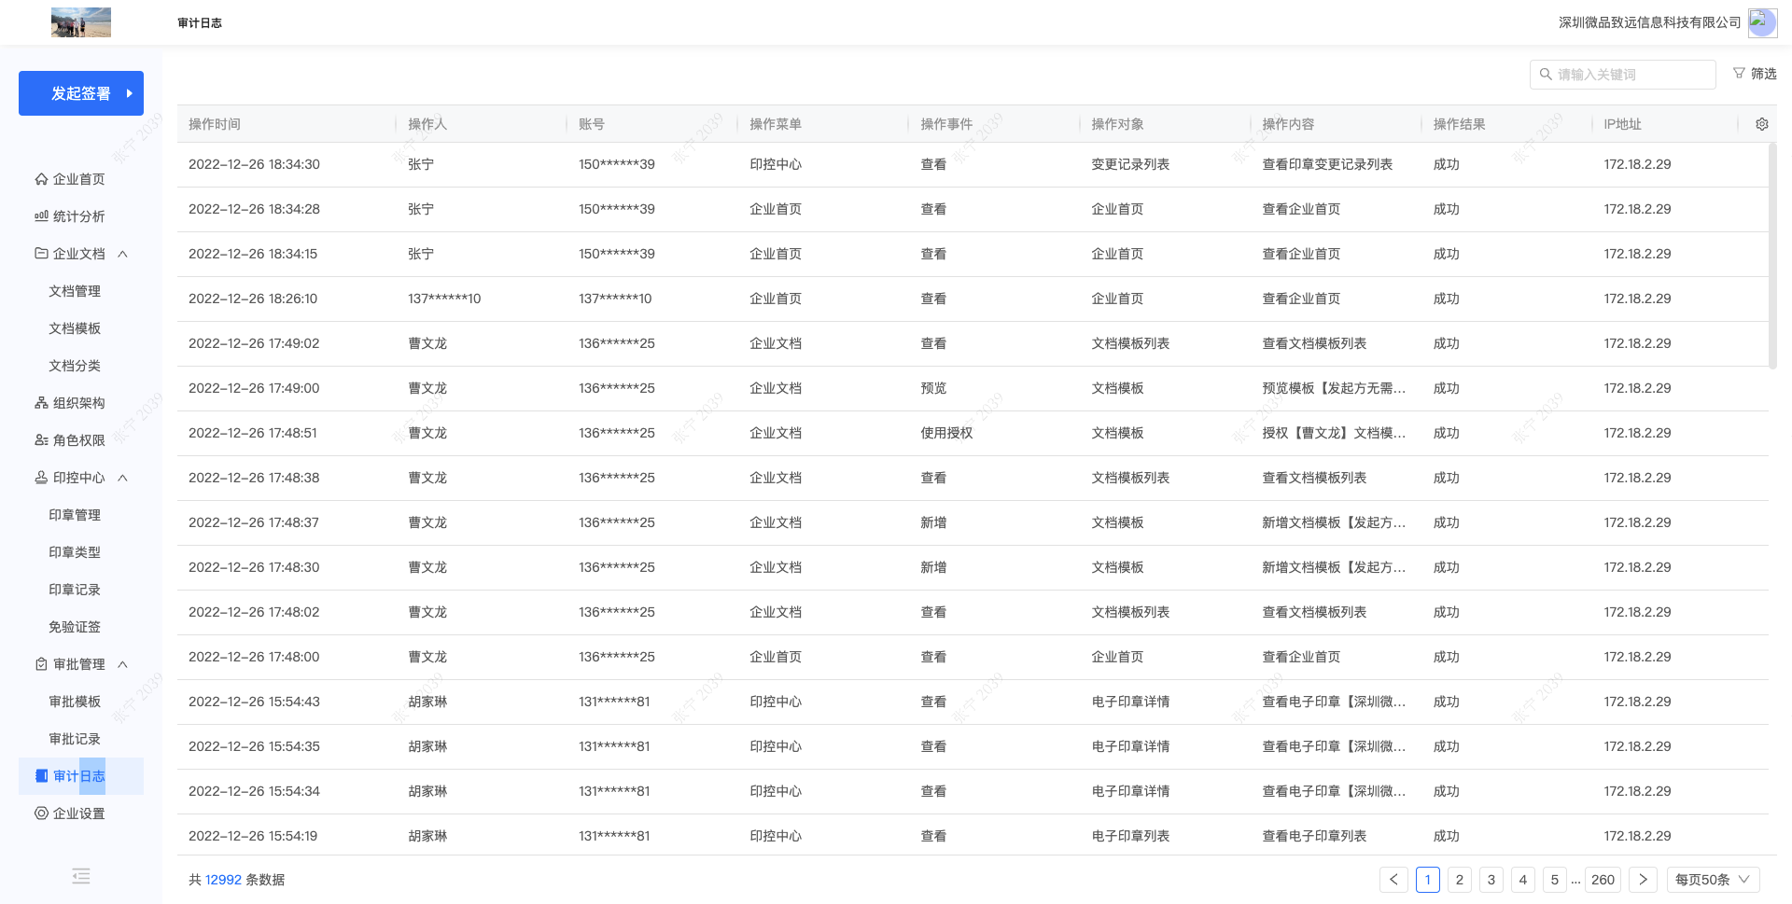The width and height of the screenshot is (1792, 904).
Task: Click the search magnifier icon
Action: tap(1546, 75)
